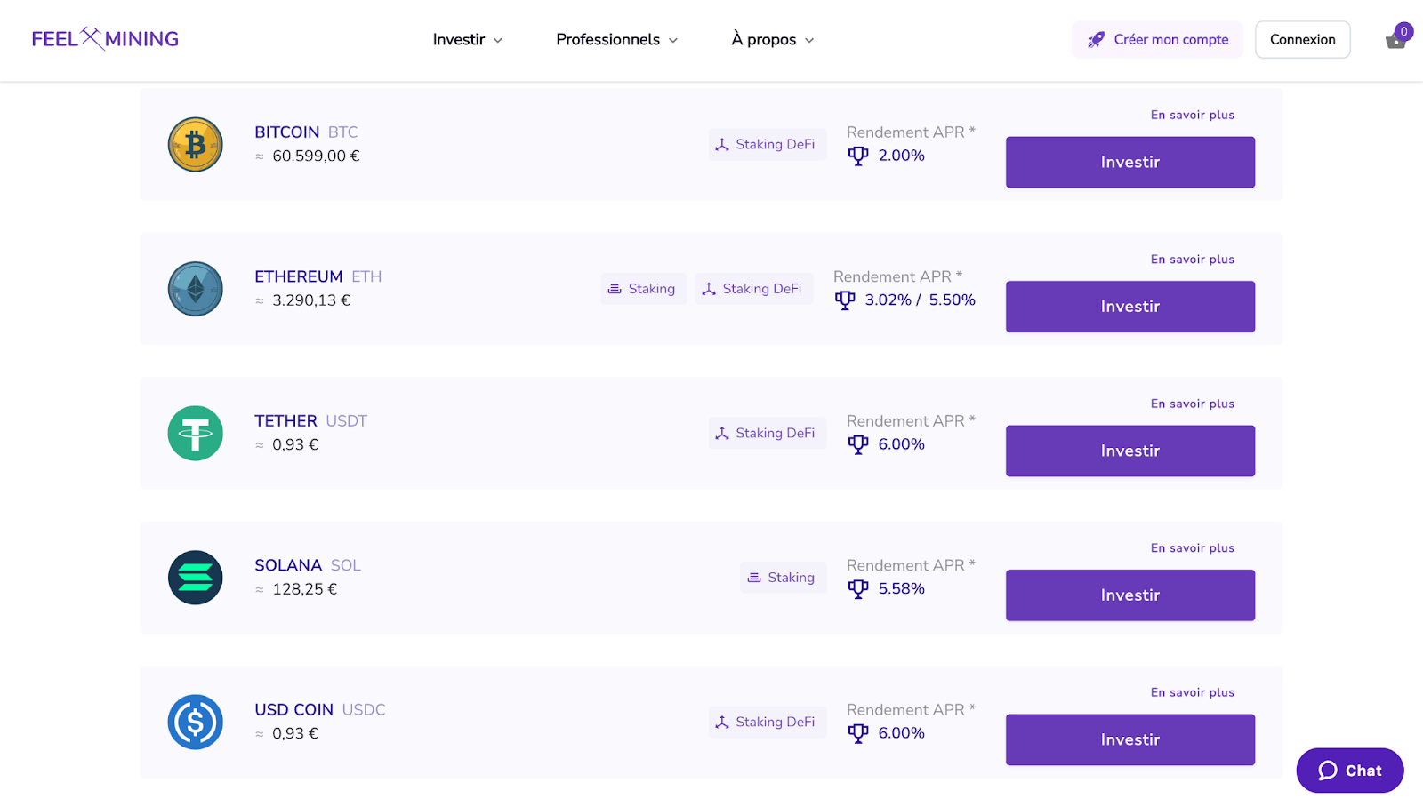Click the USD Coin icon
The width and height of the screenshot is (1423, 807).
click(x=196, y=722)
